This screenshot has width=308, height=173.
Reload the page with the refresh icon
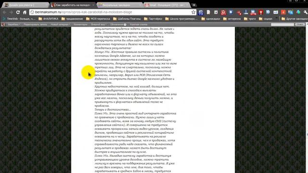(18, 12)
